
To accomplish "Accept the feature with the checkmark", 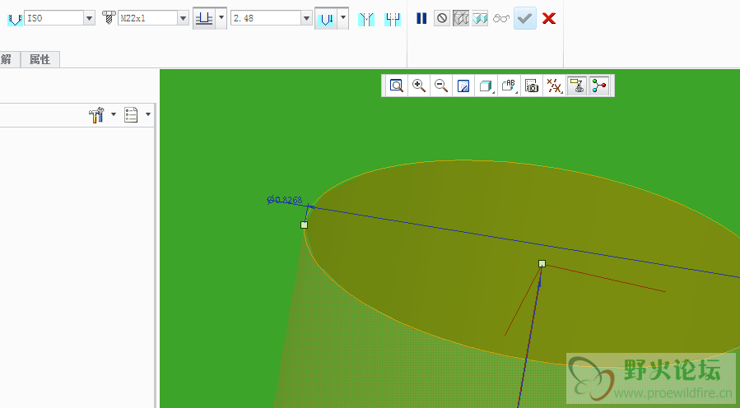I will [525, 18].
